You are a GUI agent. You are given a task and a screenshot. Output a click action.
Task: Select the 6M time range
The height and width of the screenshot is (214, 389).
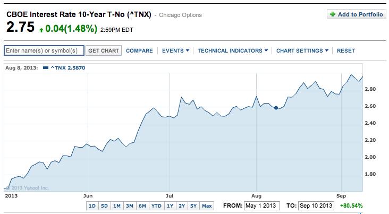(x=142, y=206)
